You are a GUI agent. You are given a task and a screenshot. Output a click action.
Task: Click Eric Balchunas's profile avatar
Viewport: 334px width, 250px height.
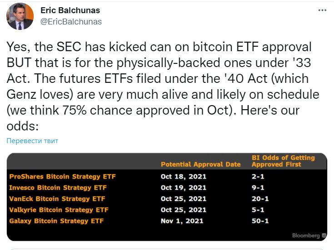(x=20, y=16)
